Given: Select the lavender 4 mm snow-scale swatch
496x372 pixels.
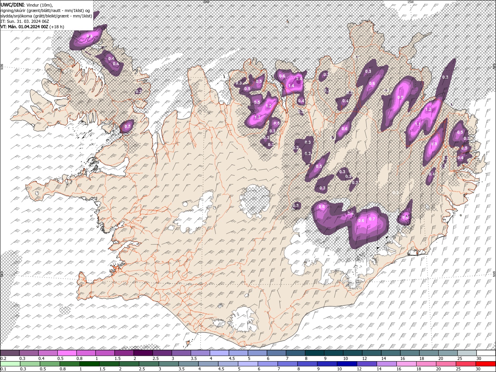Looking at the screenshot, I should click(x=219, y=353).
